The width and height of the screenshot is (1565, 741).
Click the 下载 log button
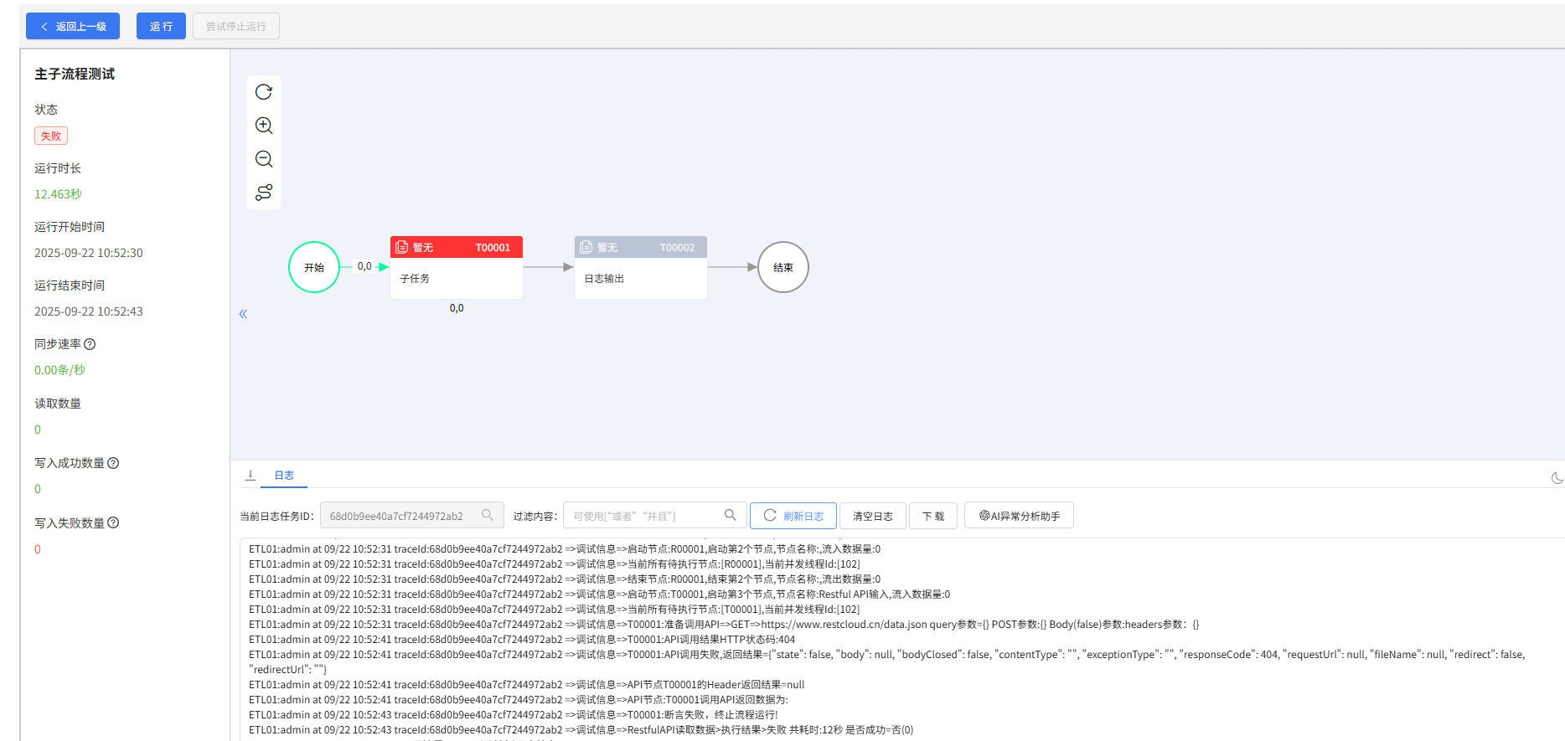933,516
